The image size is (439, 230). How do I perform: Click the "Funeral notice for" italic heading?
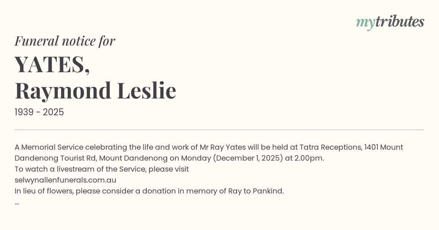point(65,41)
